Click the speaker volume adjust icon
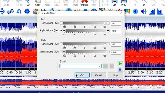Viewport: 165px width, 93px height. pyautogui.click(x=144, y=11)
